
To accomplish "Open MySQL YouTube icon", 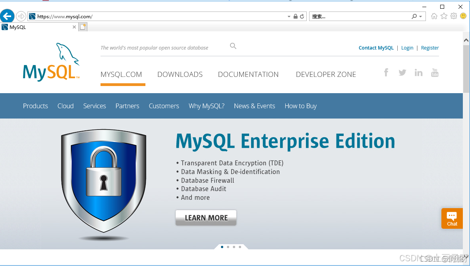I will click(x=435, y=73).
